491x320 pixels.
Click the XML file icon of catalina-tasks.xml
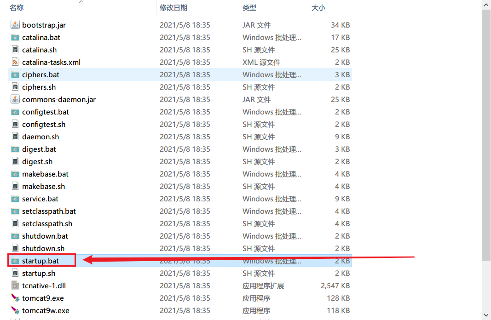click(x=14, y=62)
